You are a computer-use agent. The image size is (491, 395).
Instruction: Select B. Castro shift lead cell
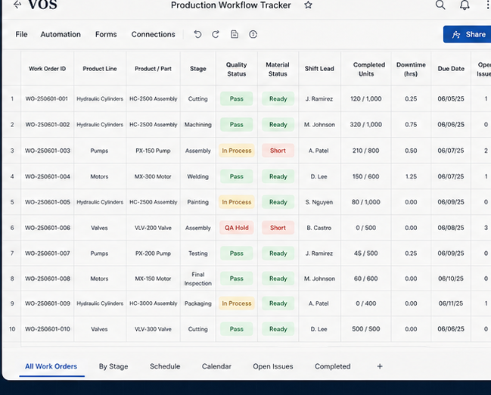319,228
